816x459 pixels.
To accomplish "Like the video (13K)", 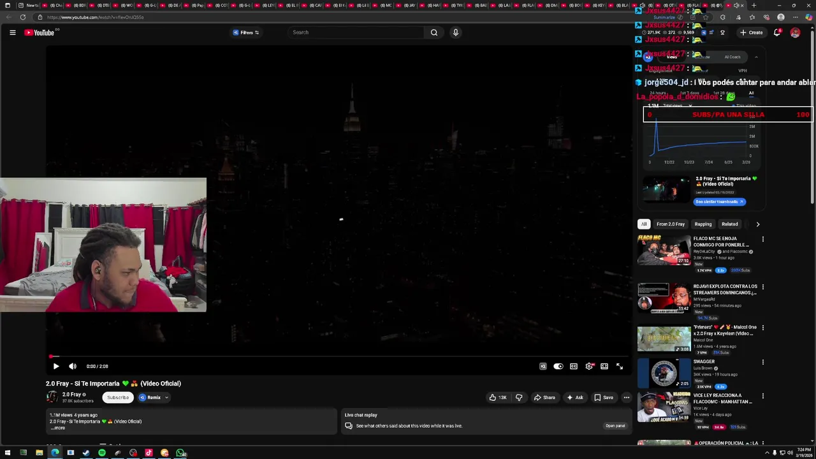I will click(x=497, y=398).
